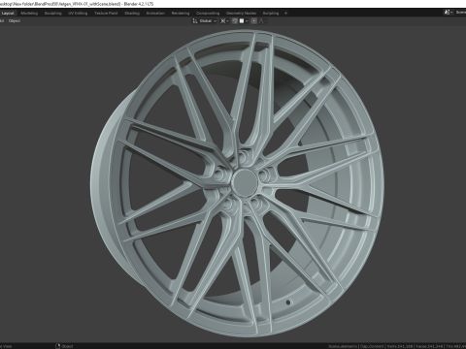466x349 pixels.
Task: Toggle proportional editing
Action: pyautogui.click(x=254, y=21)
